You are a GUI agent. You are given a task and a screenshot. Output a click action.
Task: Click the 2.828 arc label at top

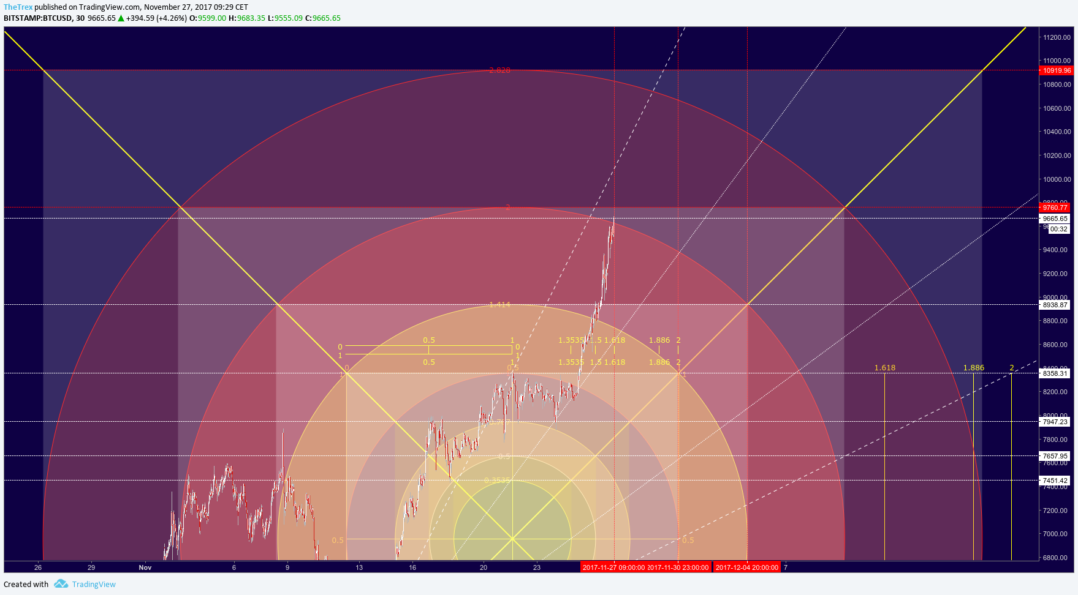(499, 70)
